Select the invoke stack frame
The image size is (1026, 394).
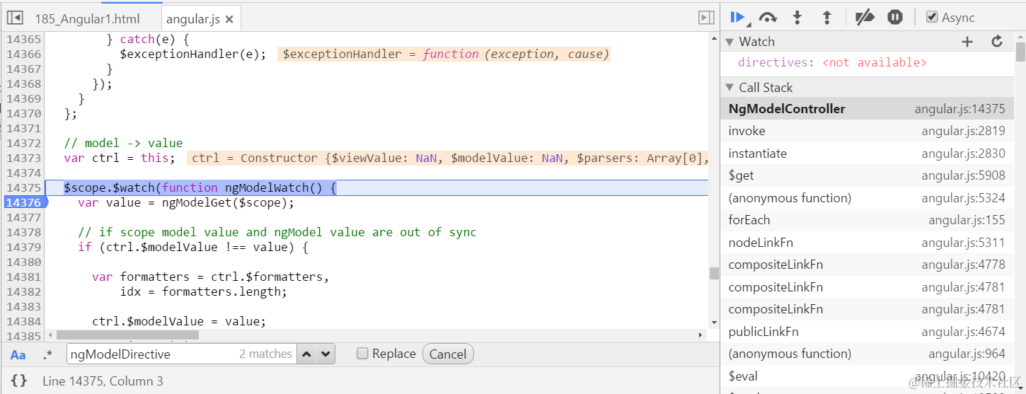[x=867, y=131]
